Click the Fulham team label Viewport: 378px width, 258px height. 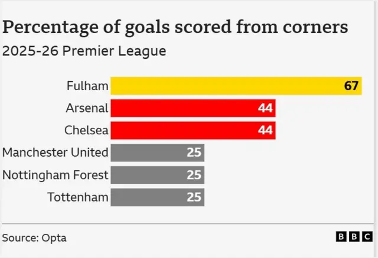tap(87, 87)
